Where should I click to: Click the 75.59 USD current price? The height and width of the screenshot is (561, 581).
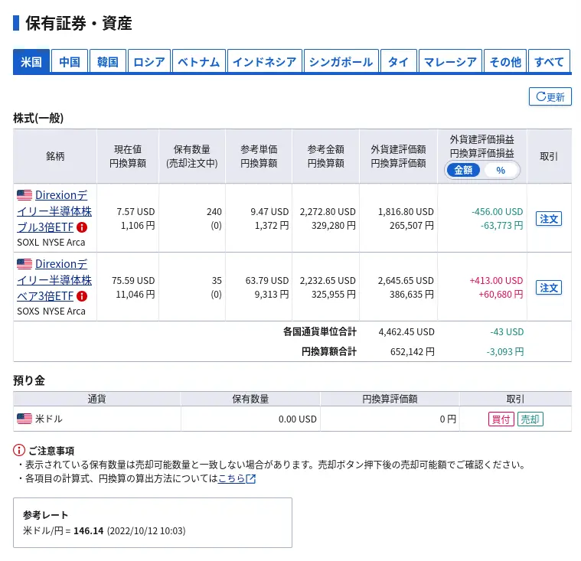[133, 280]
